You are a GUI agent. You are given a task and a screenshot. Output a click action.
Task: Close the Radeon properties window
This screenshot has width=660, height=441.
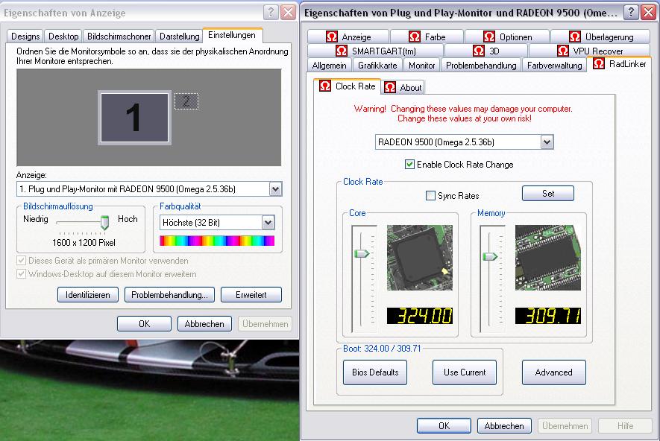pyautogui.click(x=649, y=13)
